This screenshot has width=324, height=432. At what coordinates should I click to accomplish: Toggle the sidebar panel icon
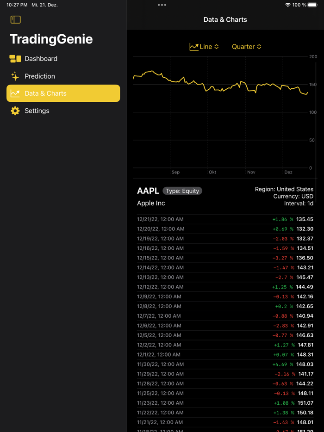(15, 19)
